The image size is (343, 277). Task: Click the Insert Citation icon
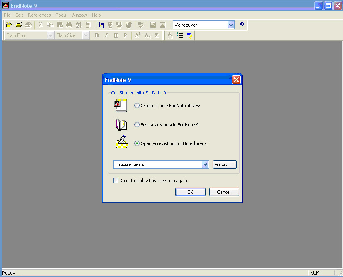[x=170, y=35]
